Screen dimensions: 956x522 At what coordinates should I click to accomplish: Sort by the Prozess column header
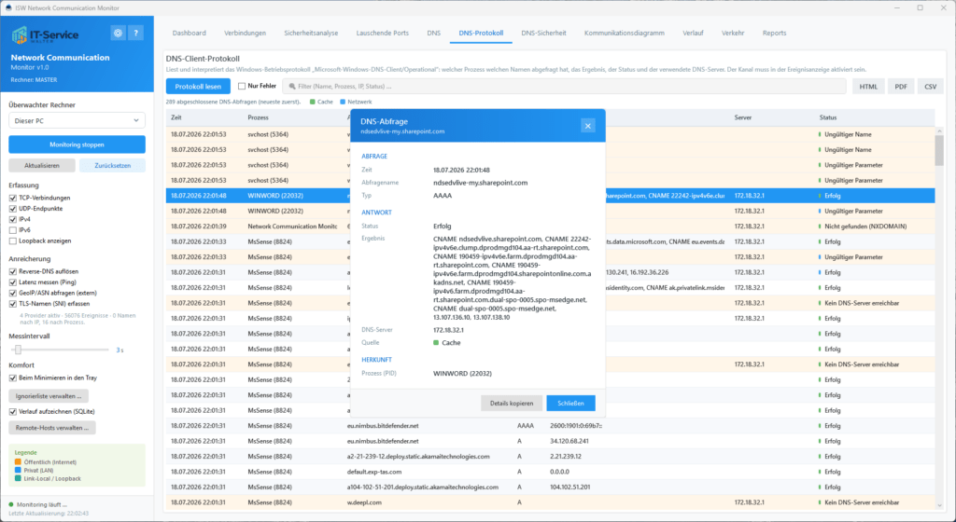[258, 117]
